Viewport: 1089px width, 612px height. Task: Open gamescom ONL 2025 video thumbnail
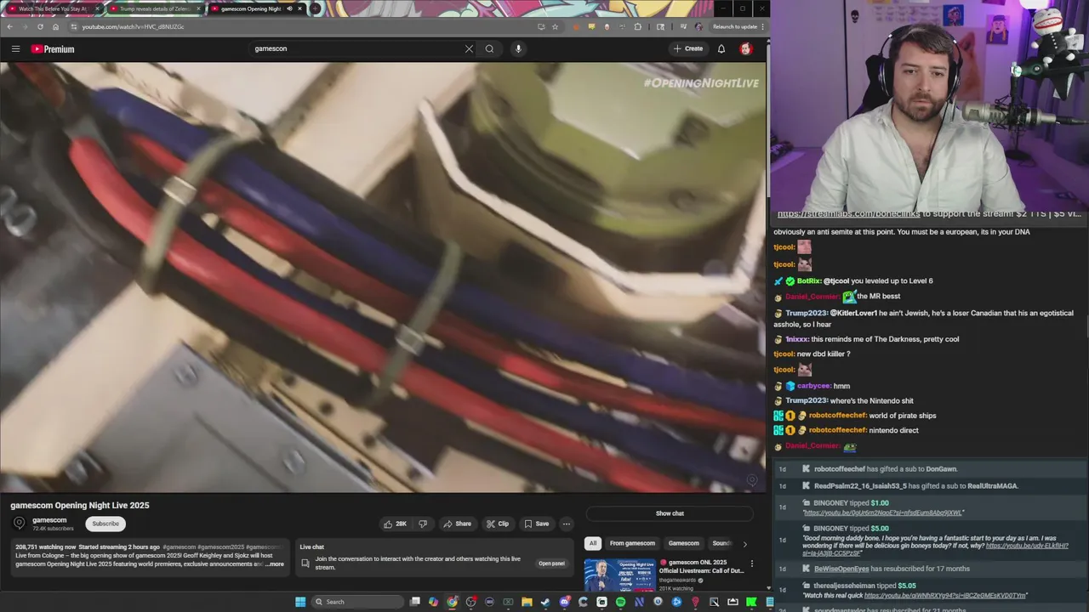pos(619,575)
